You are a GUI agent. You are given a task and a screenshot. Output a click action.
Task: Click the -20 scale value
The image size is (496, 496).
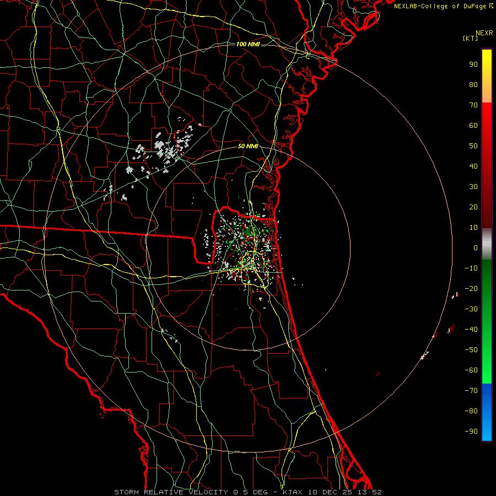[x=471, y=288]
